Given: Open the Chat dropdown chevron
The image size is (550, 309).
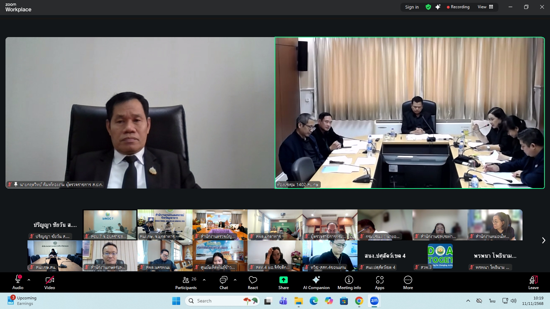Looking at the screenshot, I should (235, 280).
